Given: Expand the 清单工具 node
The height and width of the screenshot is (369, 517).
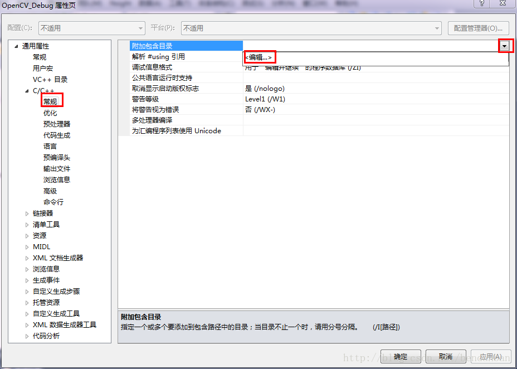Looking at the screenshot, I should (x=27, y=225).
